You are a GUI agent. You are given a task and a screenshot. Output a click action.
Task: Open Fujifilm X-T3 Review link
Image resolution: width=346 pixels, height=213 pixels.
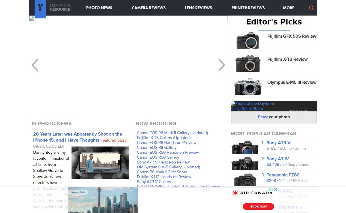tap(287, 59)
